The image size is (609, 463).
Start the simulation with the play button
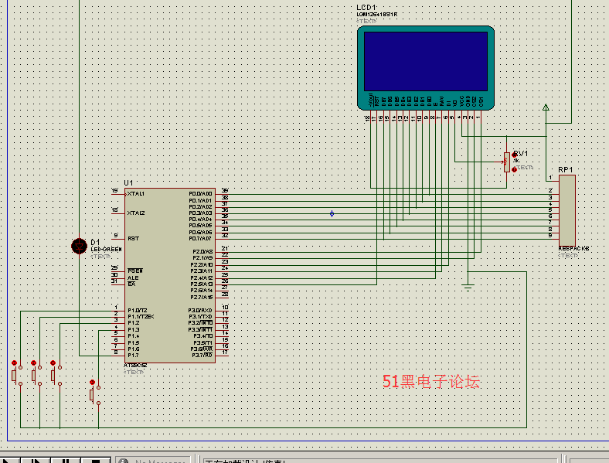10,460
